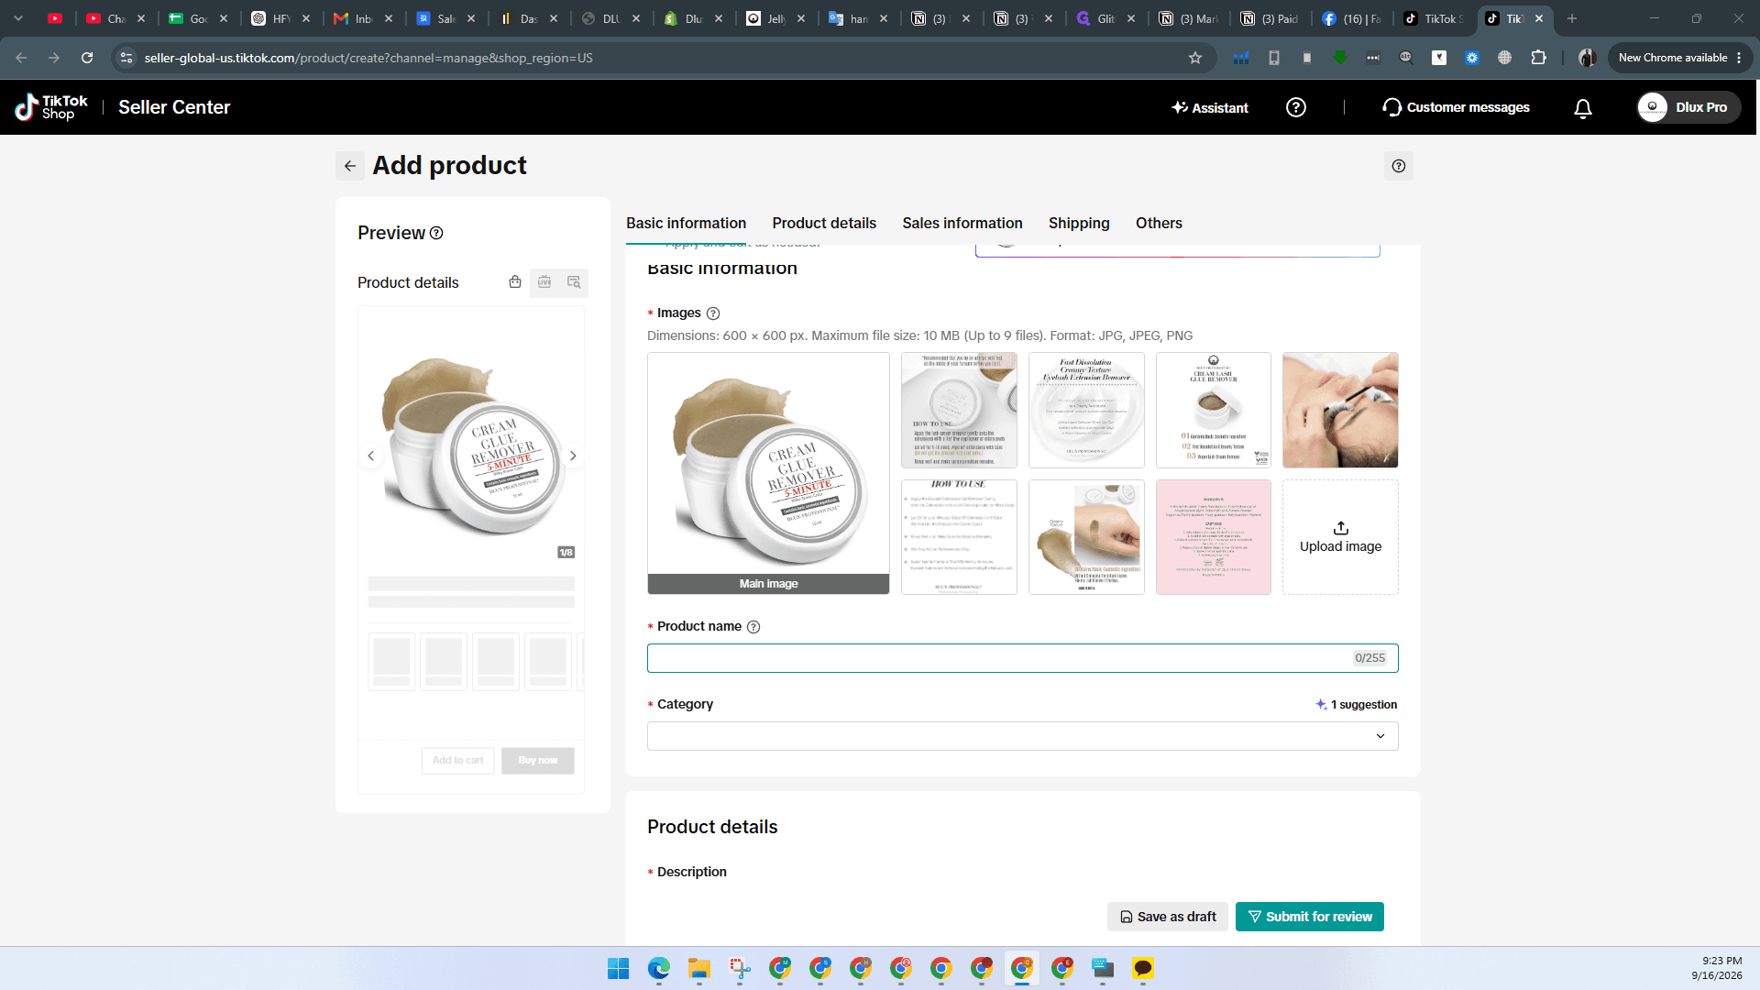Bookmark this page with the star icon
Screen dimensions: 1760x990
[1194, 58]
